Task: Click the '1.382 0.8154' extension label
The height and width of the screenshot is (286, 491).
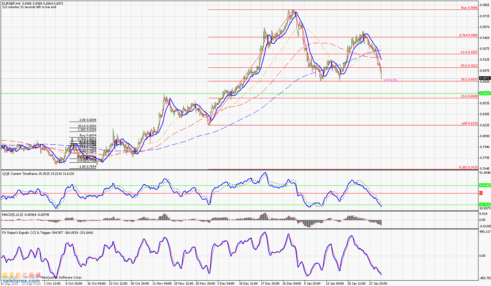Action: [87, 130]
